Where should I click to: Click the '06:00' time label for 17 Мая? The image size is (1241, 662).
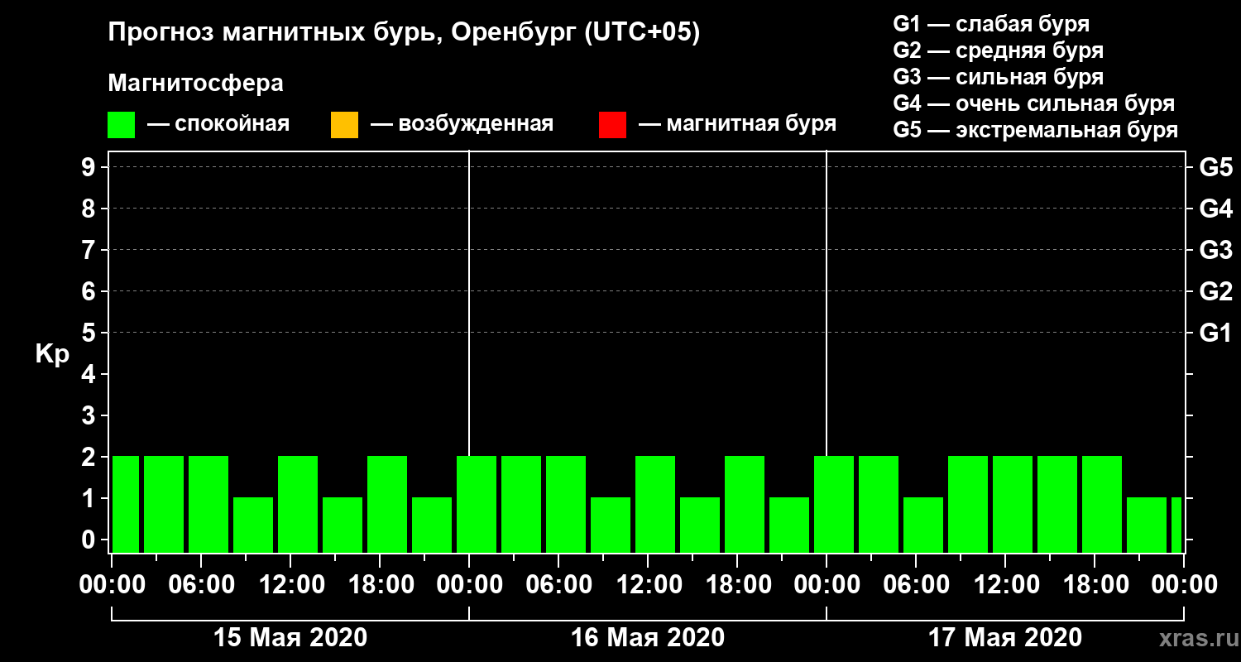(916, 584)
